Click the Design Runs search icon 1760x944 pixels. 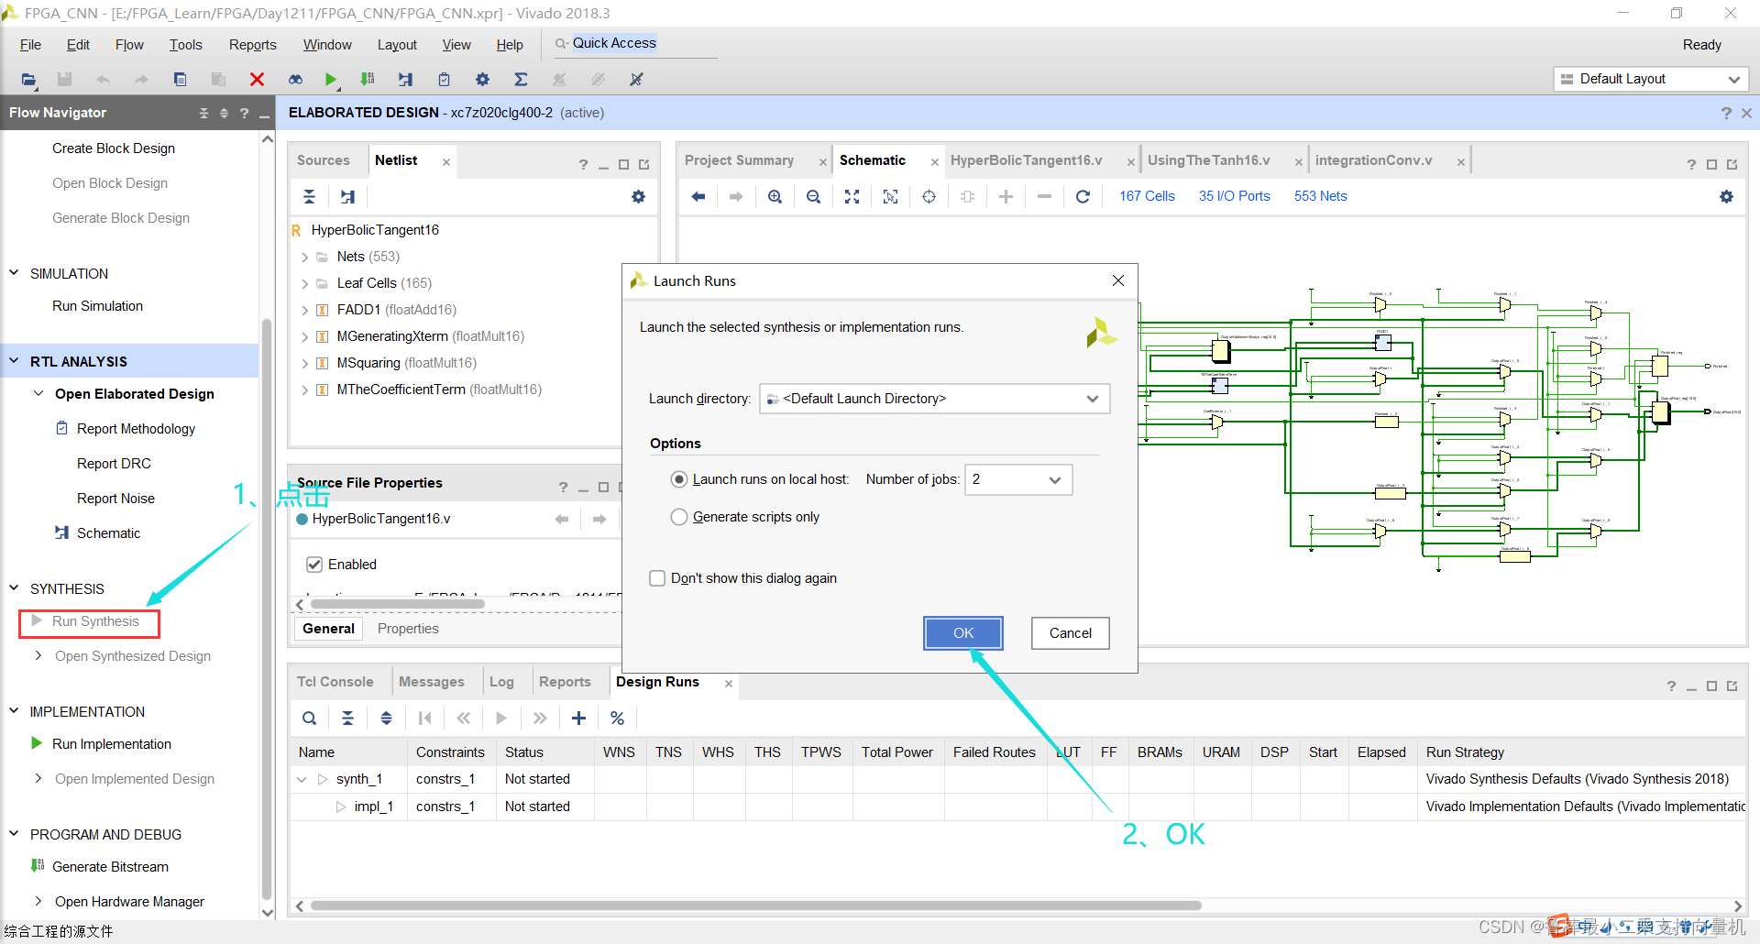pos(310,719)
